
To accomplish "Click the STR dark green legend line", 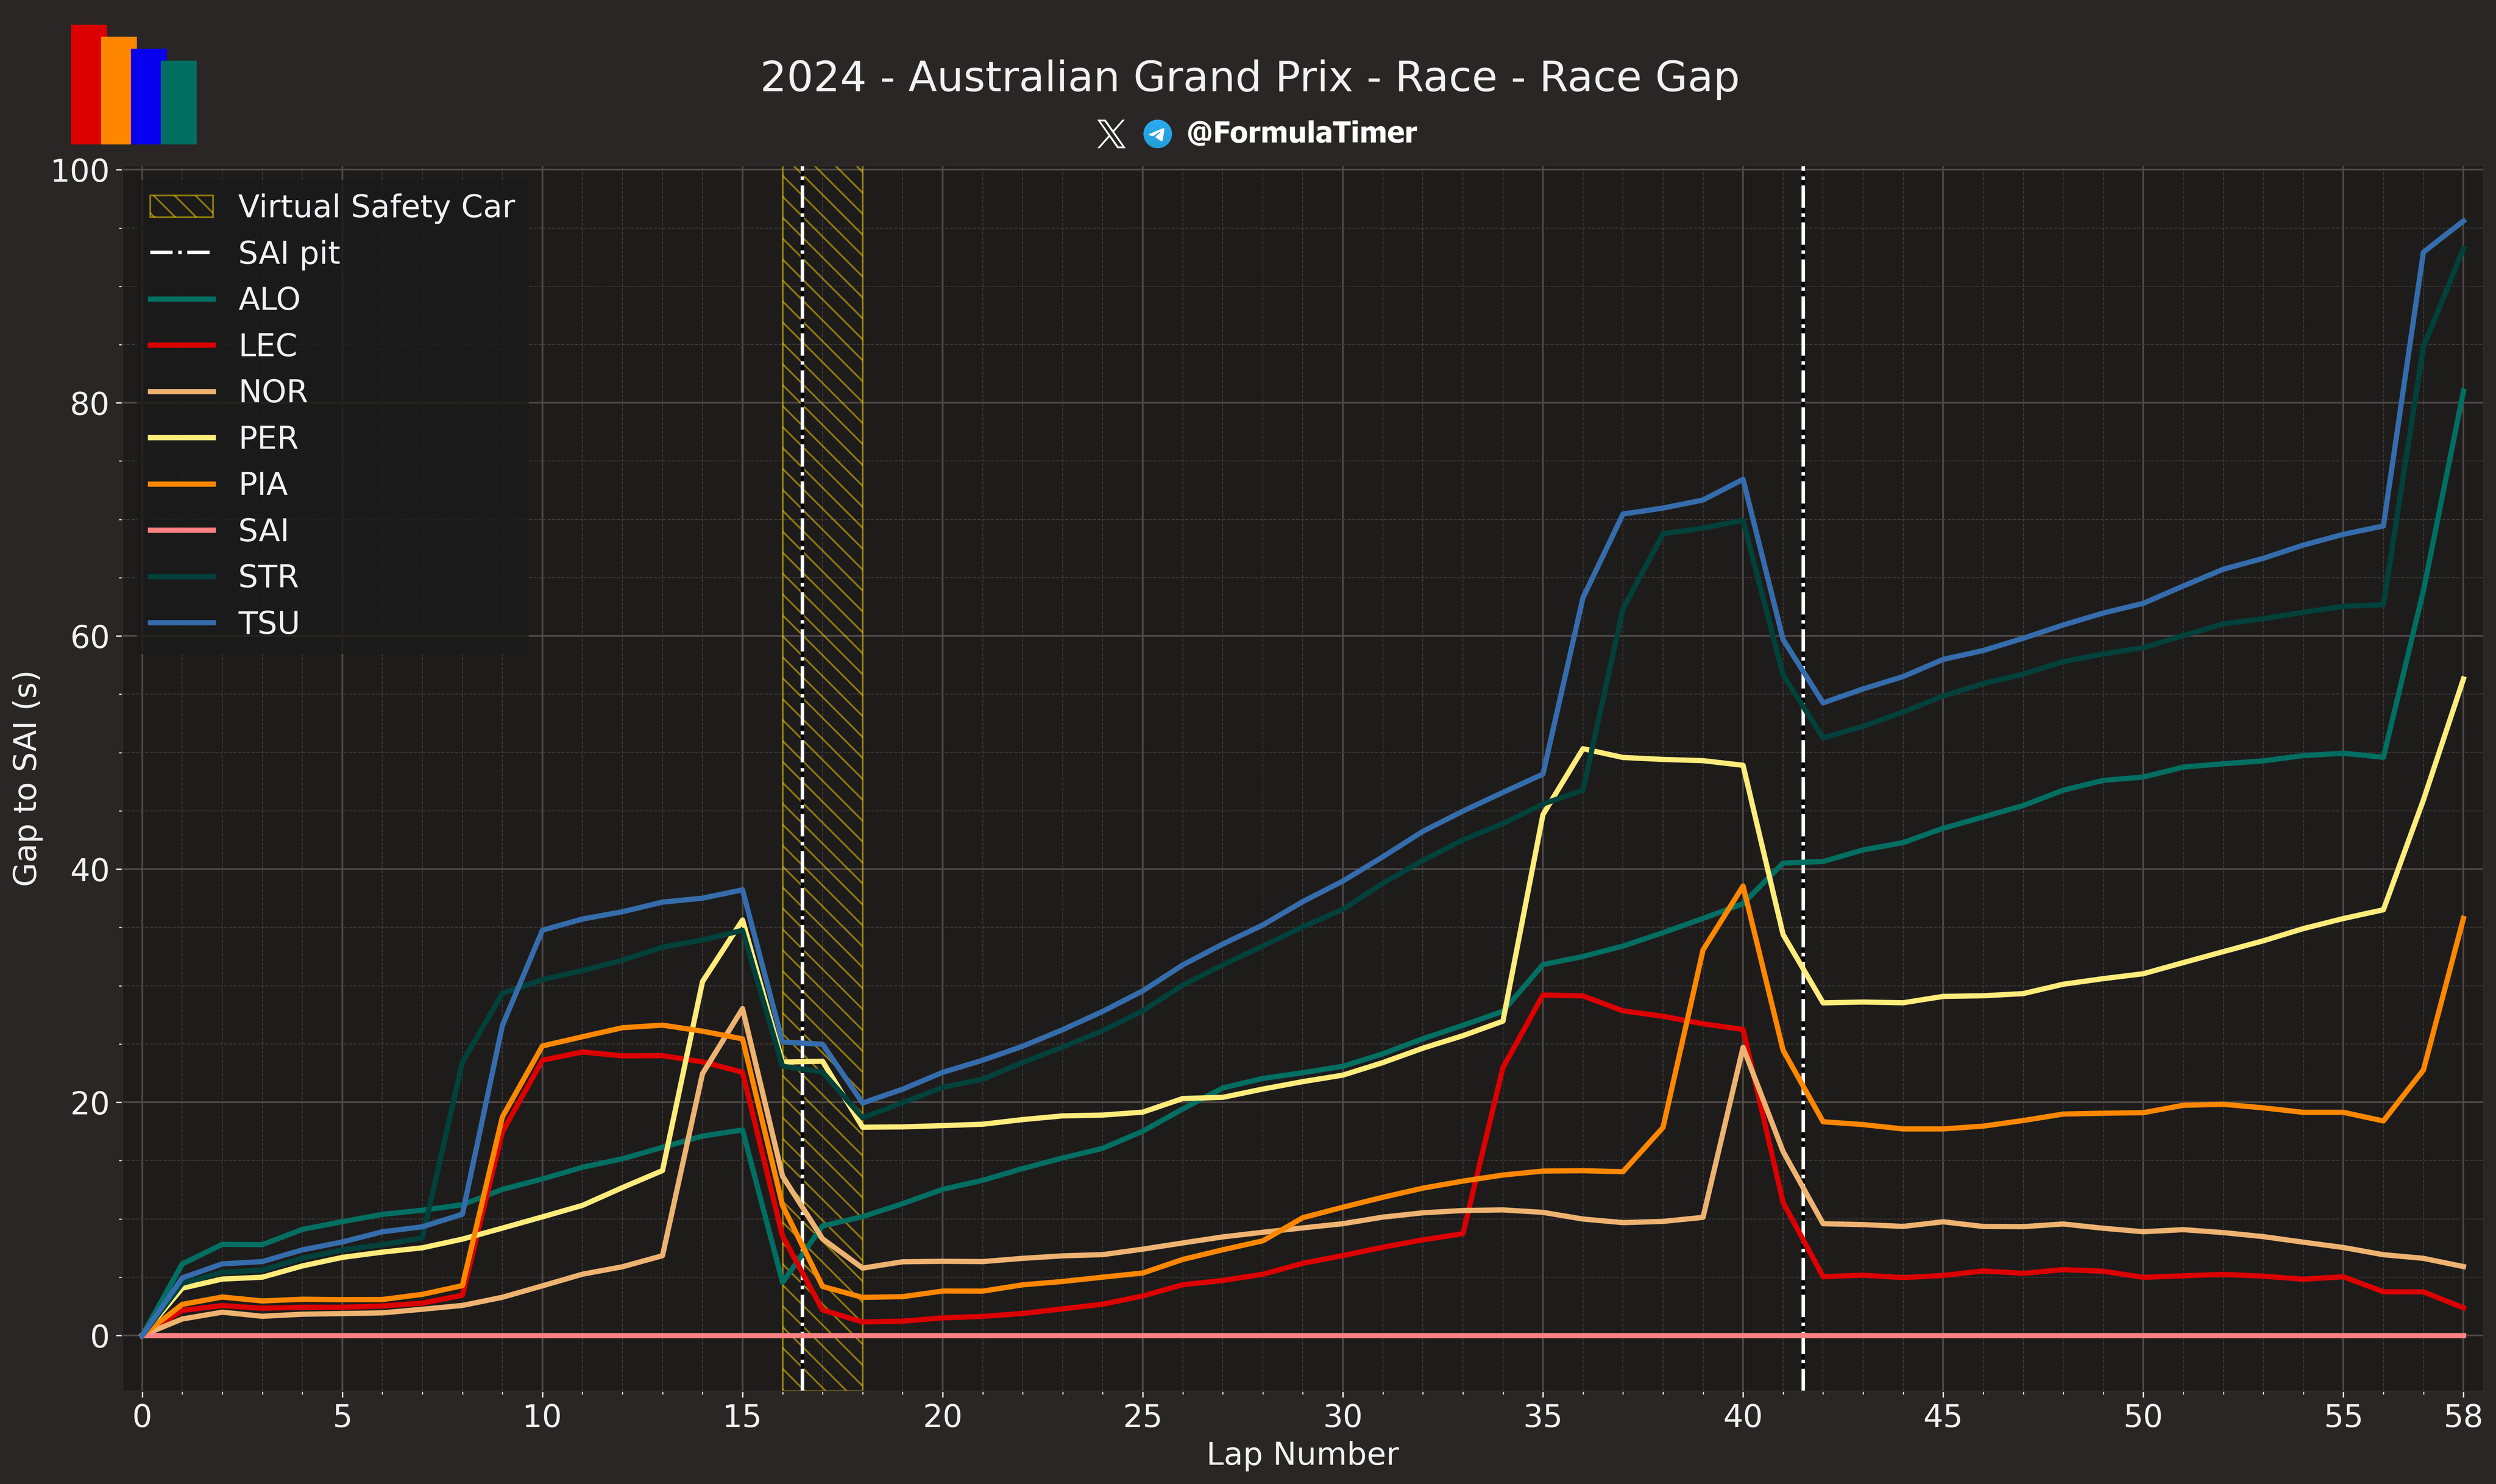I will (x=182, y=576).
